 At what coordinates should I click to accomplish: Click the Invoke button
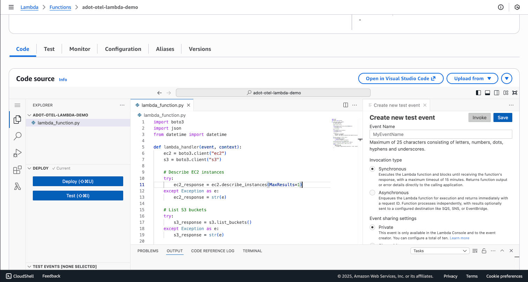pos(479,117)
